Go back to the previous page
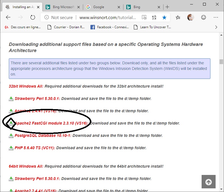 [8, 17]
